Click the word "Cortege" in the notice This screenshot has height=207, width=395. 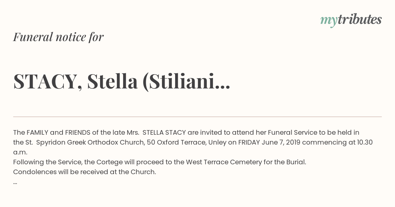click(114, 162)
